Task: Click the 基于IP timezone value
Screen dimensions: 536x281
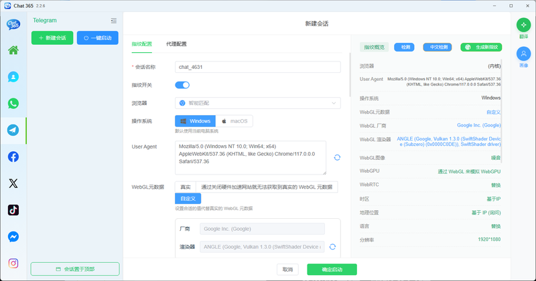Action: point(494,199)
